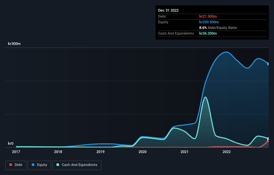This screenshot has width=274, height=175.
Task: Click the kr26.200m cash value
Action: pos(208,33)
